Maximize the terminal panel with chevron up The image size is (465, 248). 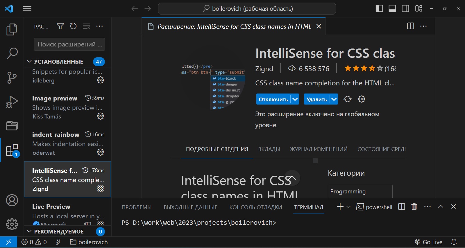441,206
